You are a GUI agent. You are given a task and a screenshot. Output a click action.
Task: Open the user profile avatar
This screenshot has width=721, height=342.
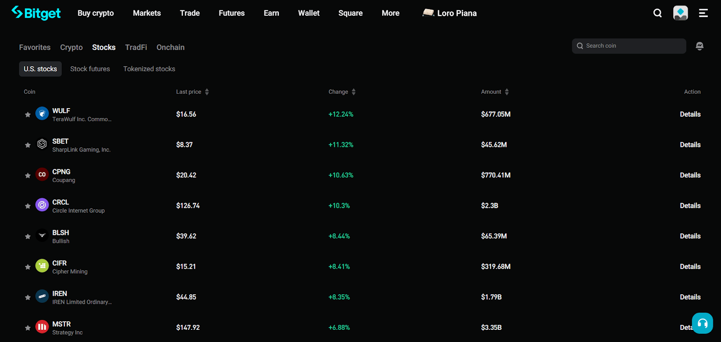[x=680, y=13]
